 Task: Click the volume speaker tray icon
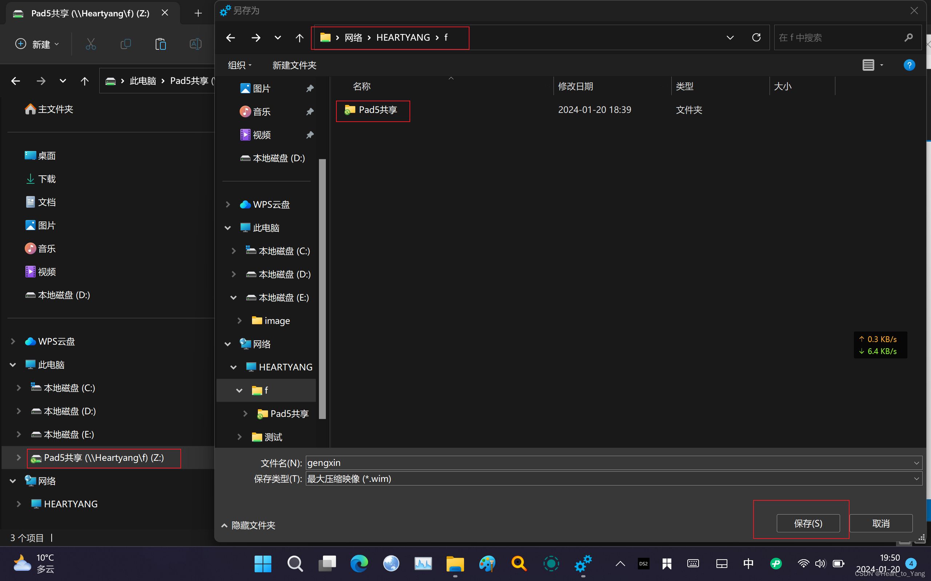[x=820, y=564]
